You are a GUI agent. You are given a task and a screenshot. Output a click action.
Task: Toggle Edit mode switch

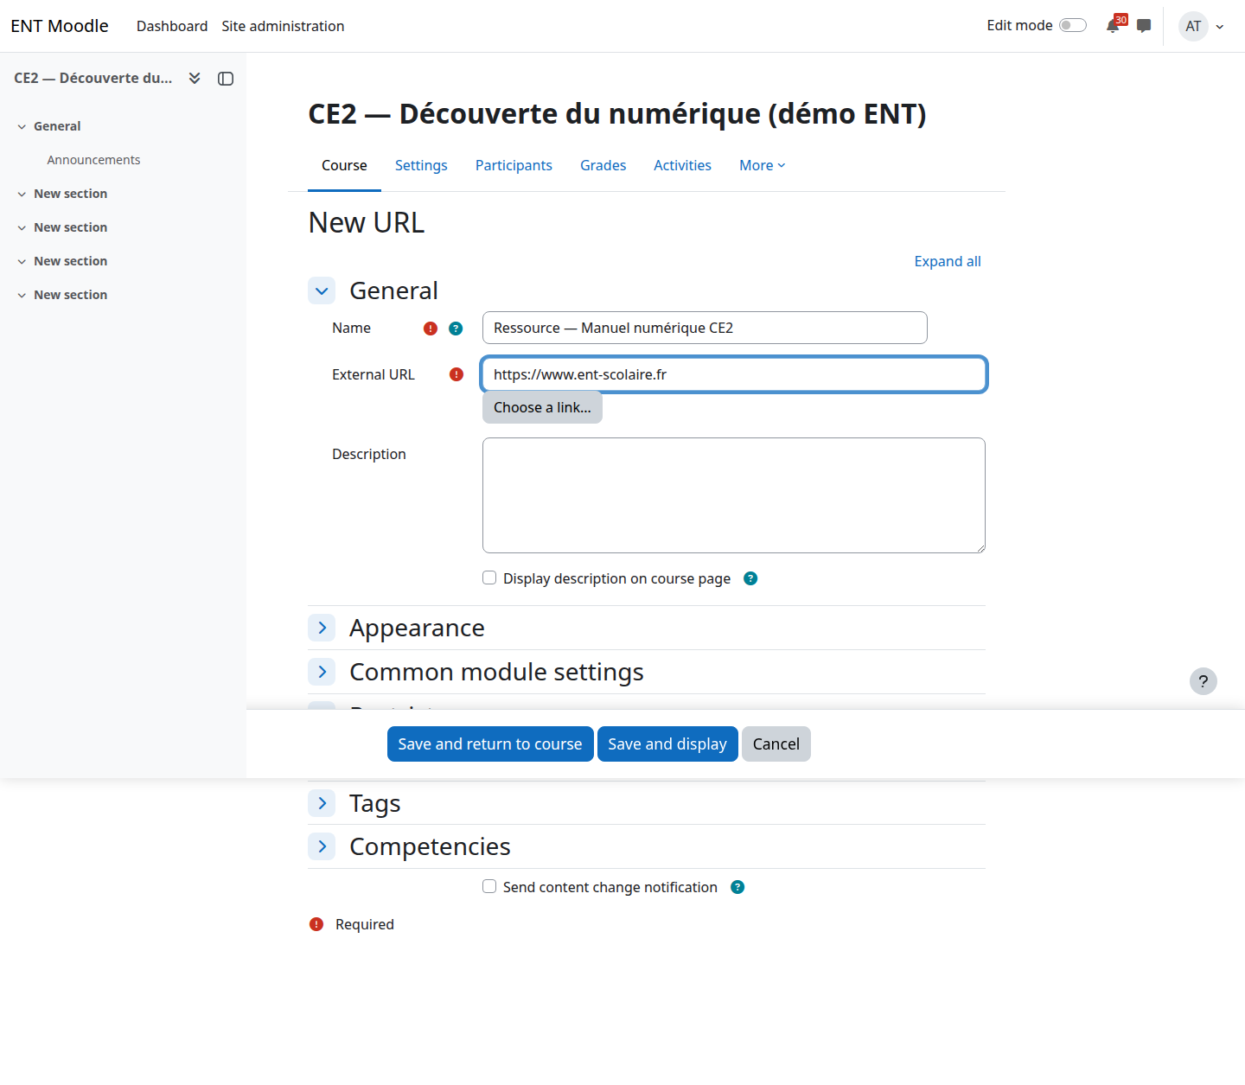coord(1073,25)
